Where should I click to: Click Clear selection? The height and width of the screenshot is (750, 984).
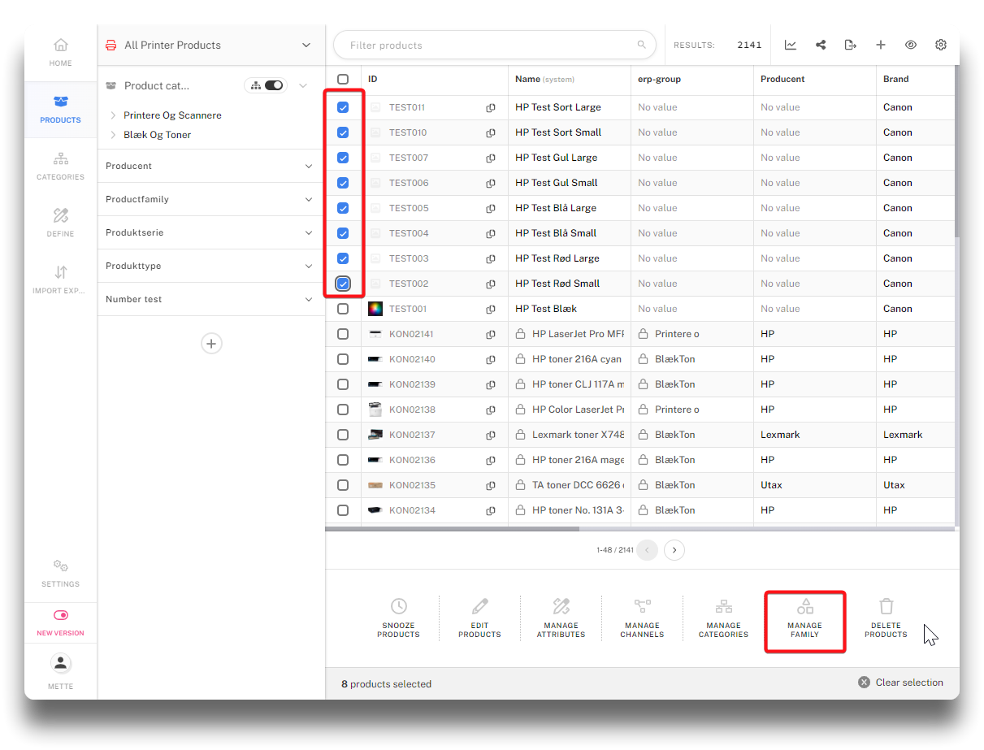901,683
